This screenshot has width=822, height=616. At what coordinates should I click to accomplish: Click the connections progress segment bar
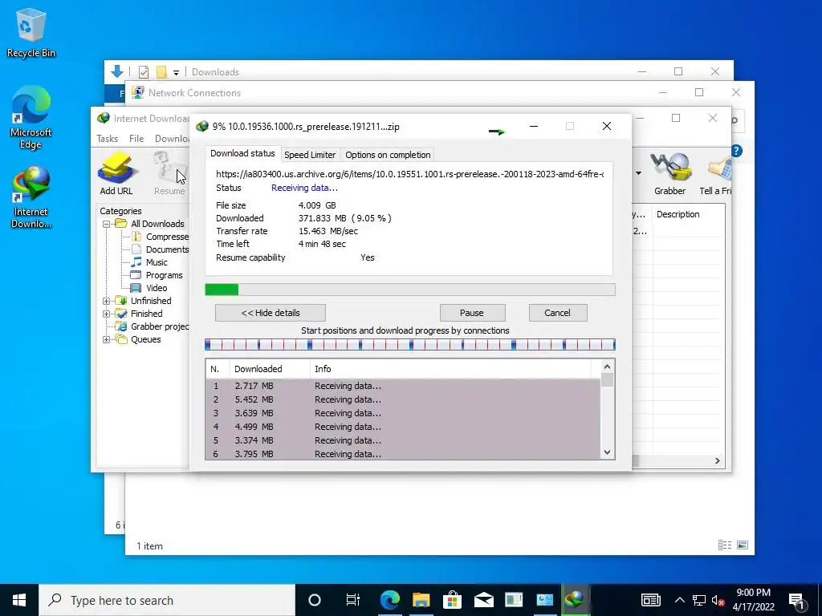point(410,345)
